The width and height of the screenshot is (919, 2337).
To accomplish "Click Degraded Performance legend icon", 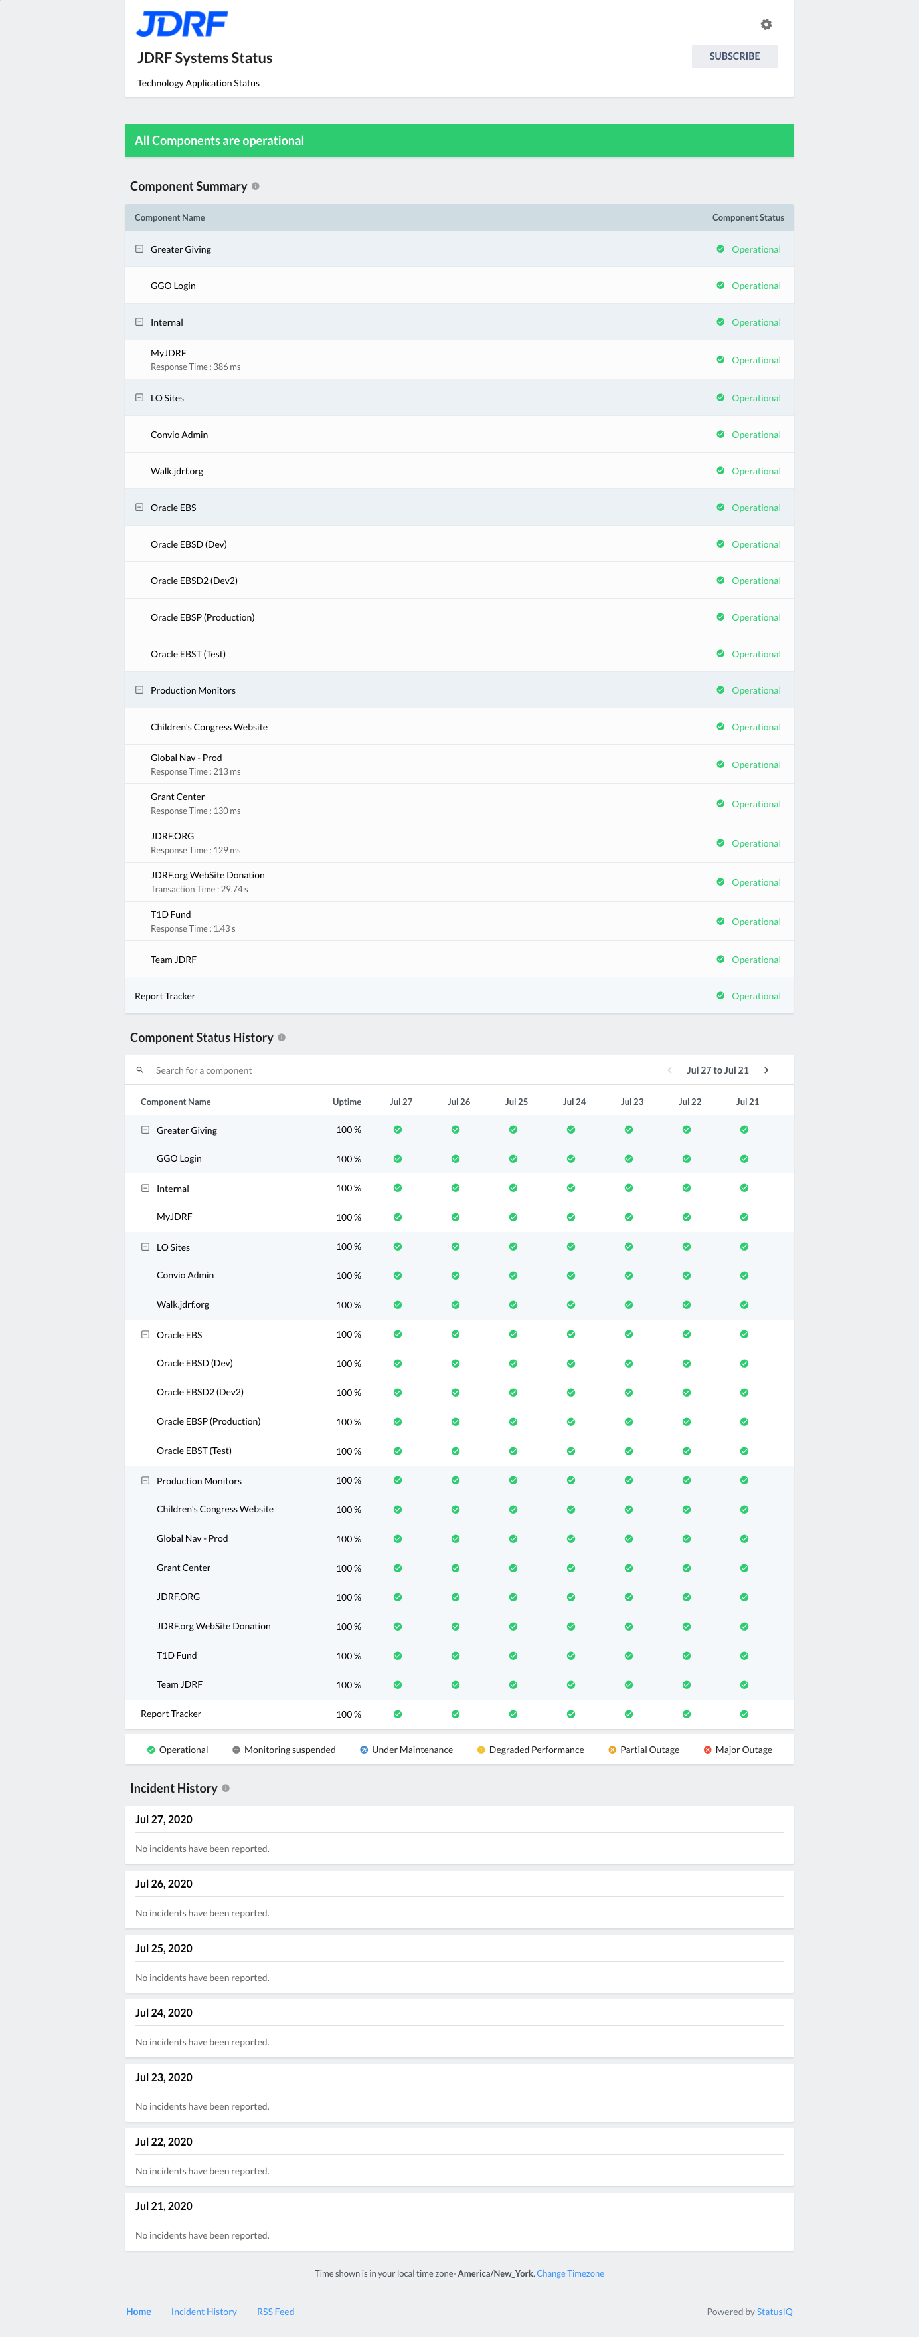I will (x=480, y=1750).
